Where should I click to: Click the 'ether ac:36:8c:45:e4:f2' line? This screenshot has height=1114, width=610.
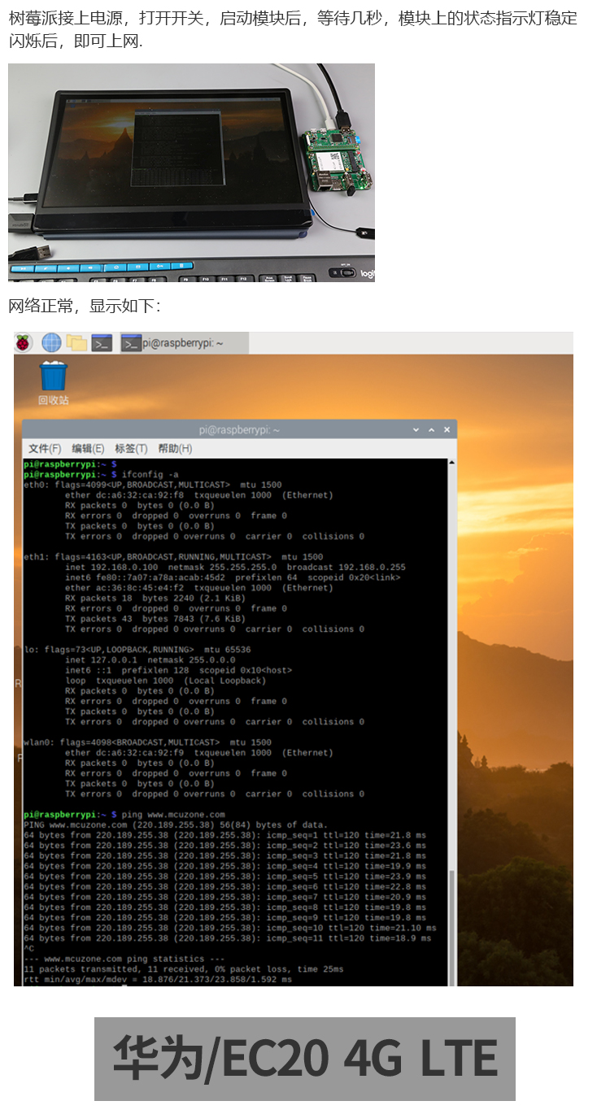pos(199,588)
